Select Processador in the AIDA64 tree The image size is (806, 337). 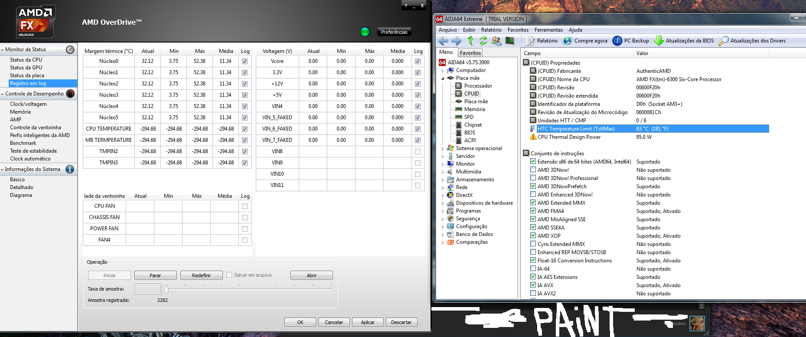tap(478, 86)
